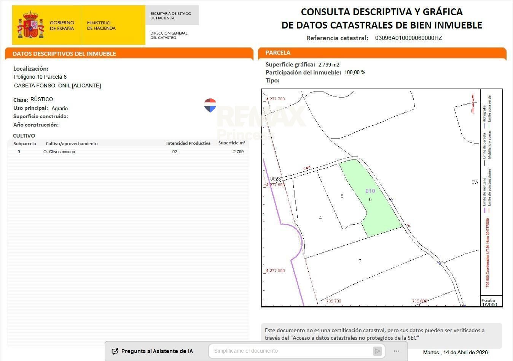The width and height of the screenshot is (513, 361).
Task: Focus the 'Simplifícame el documento' input field
Action: point(291,351)
